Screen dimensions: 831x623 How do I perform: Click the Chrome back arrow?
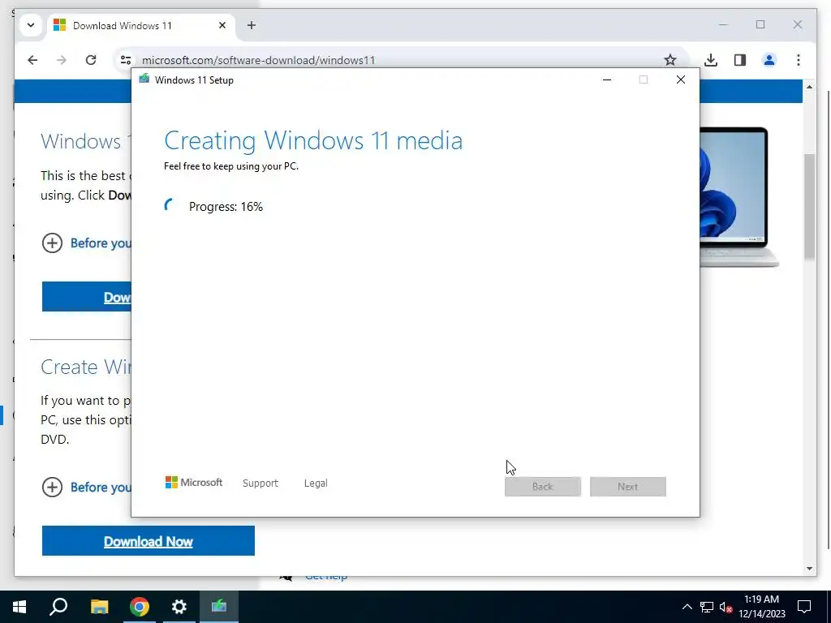coord(32,60)
